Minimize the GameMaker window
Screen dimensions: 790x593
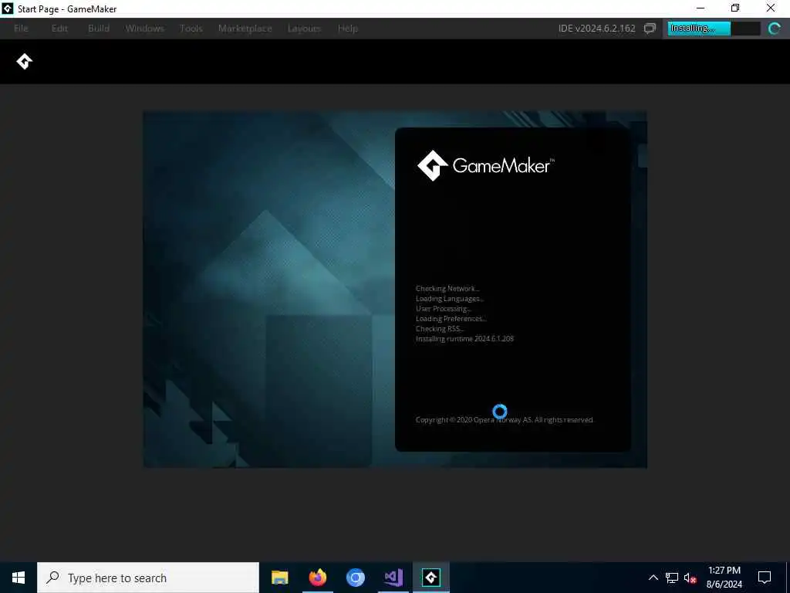pos(701,8)
